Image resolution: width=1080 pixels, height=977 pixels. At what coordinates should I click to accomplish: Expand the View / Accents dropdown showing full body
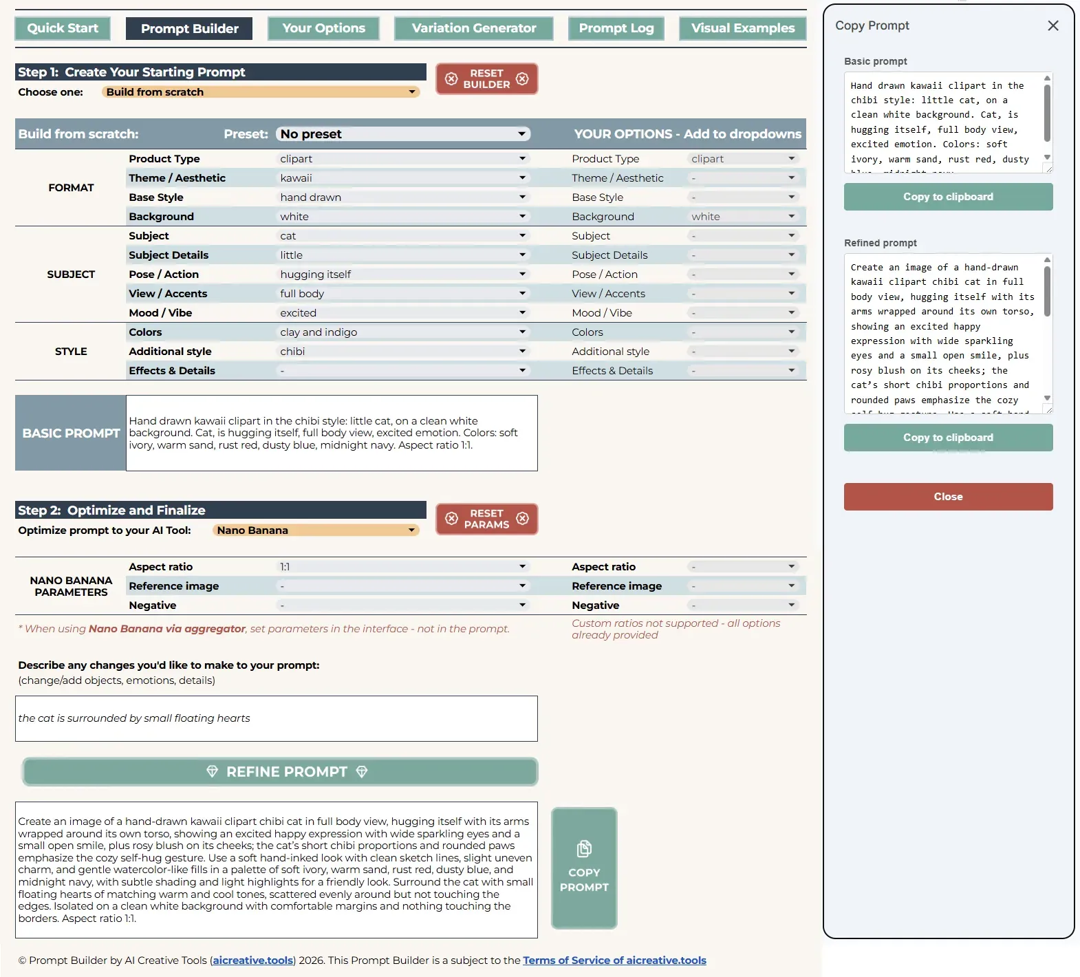[x=403, y=294]
